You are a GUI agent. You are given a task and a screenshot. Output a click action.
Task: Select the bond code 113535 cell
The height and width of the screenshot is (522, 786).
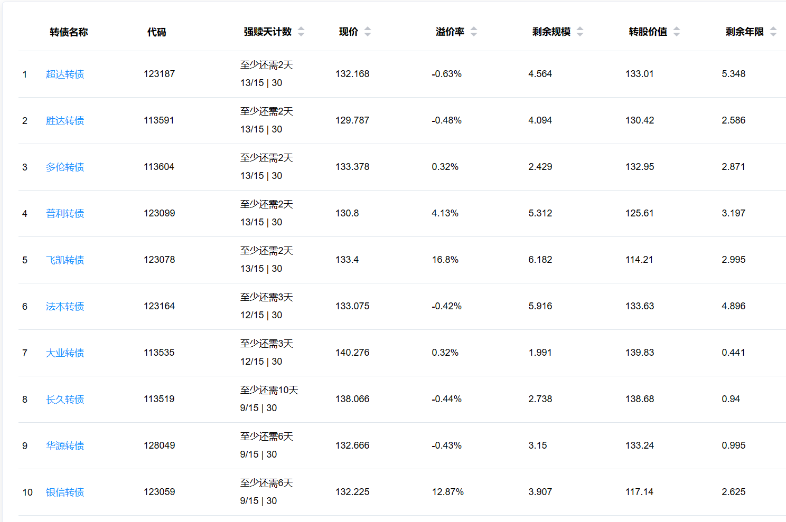click(x=159, y=353)
